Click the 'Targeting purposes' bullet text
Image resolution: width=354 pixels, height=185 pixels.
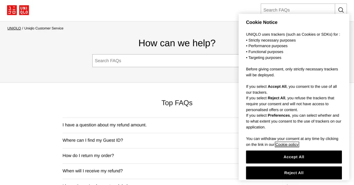pyautogui.click(x=265, y=58)
